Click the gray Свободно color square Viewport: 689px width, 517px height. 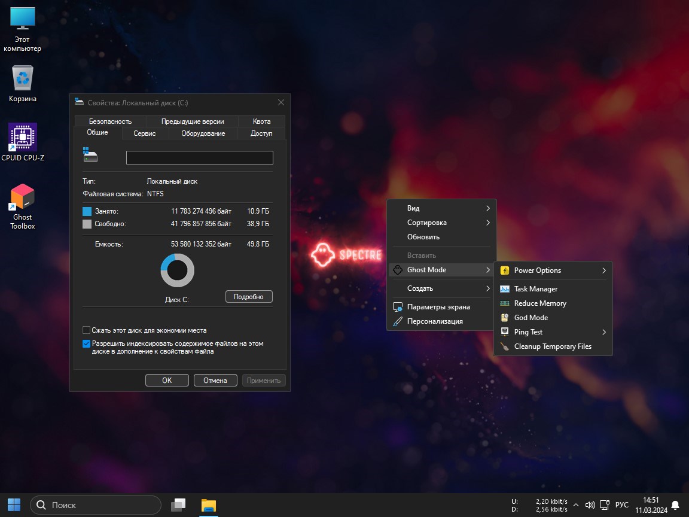tap(87, 224)
